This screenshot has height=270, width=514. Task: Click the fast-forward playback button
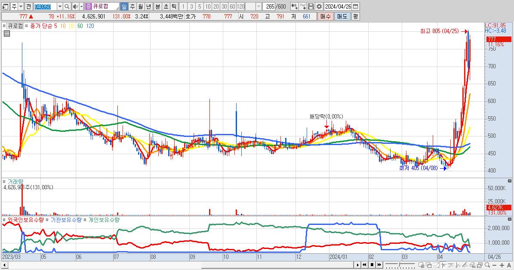pos(379,265)
